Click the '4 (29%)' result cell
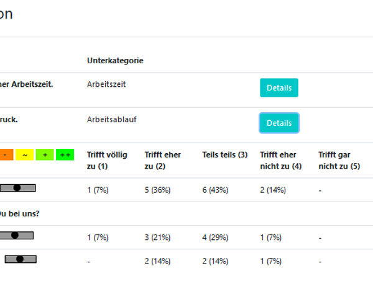This screenshot has width=373, height=284. point(217,237)
